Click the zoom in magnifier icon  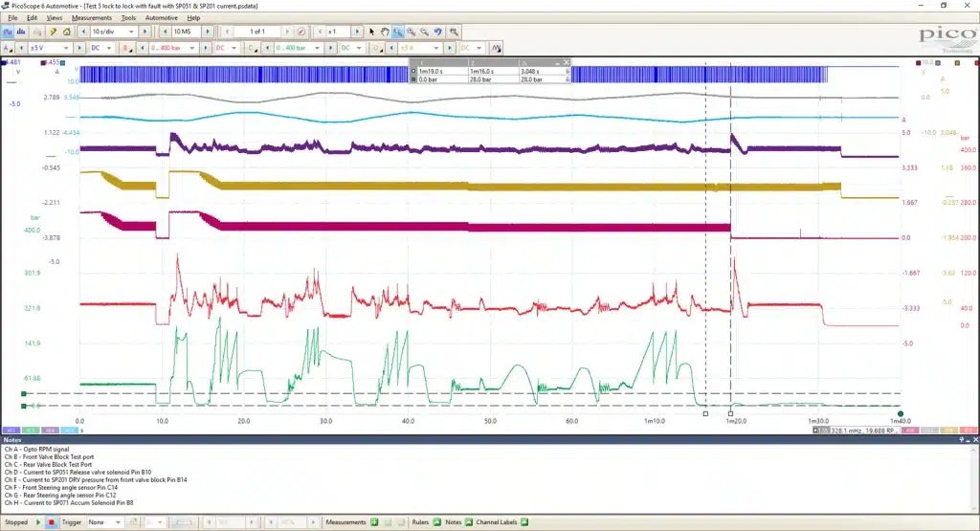click(x=412, y=32)
